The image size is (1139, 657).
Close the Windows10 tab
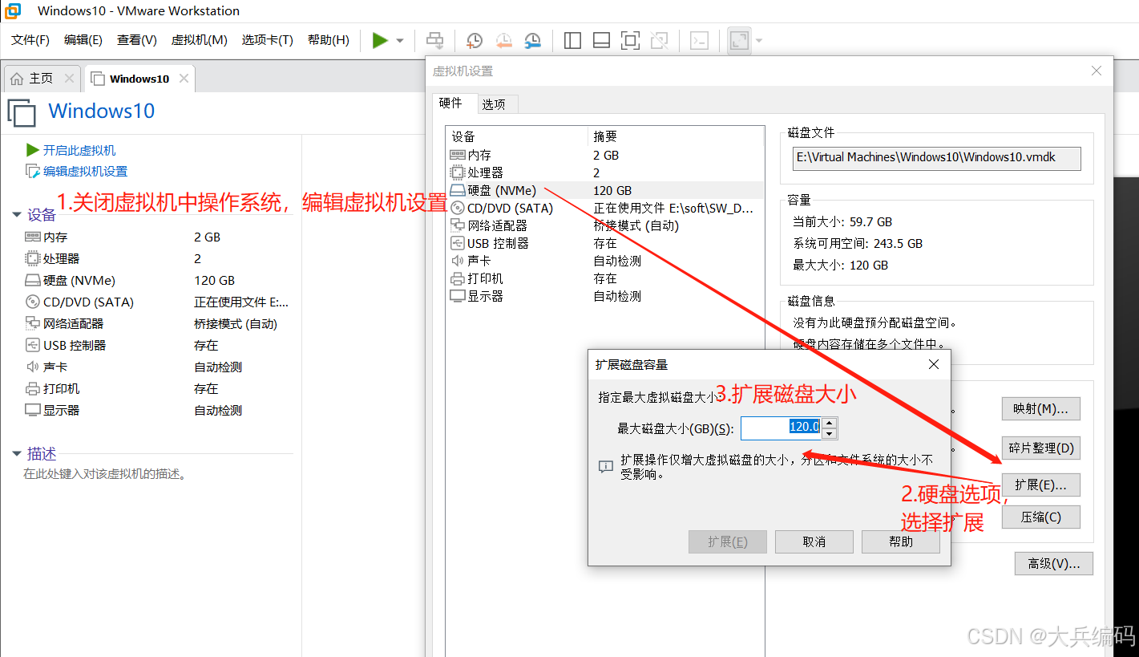(x=184, y=79)
